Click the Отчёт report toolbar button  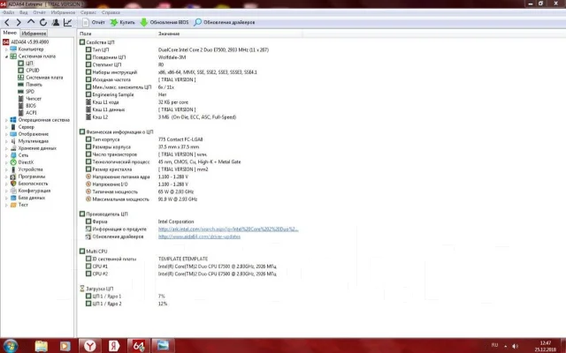[94, 22]
